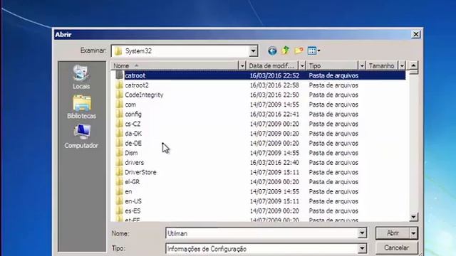This screenshot has height=256, width=456.
Task: Select the config folder icon
Action: tap(119, 114)
